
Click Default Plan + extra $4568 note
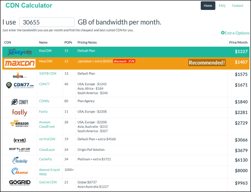pos(96,139)
